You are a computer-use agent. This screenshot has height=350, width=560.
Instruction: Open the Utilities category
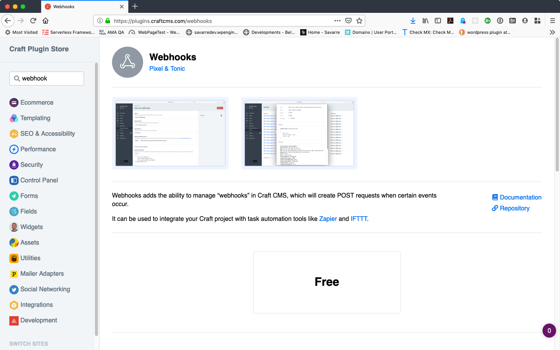click(25, 258)
